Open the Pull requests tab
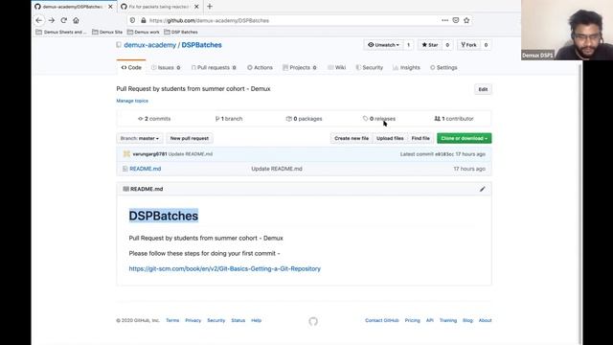Viewport: 613px width, 345px height. (x=214, y=68)
